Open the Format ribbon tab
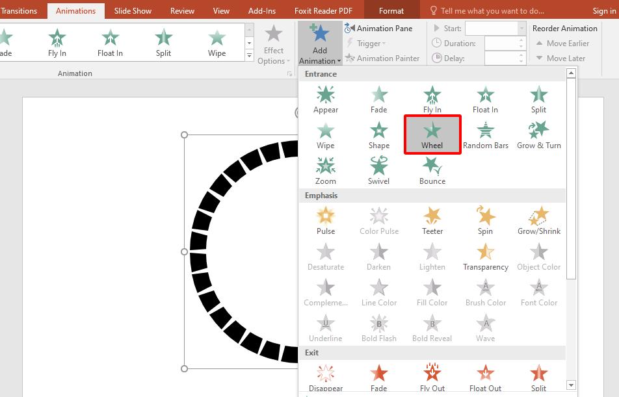The image size is (619, 397). coord(391,10)
